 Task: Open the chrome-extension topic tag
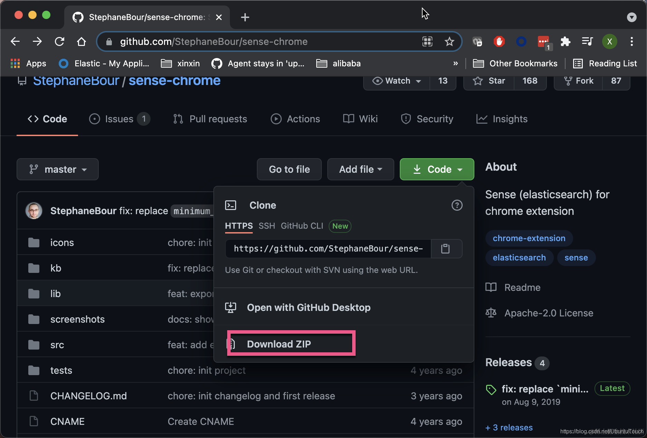tap(529, 238)
